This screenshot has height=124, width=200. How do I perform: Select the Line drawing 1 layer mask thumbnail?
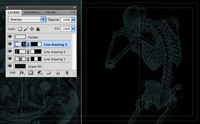click(36, 59)
